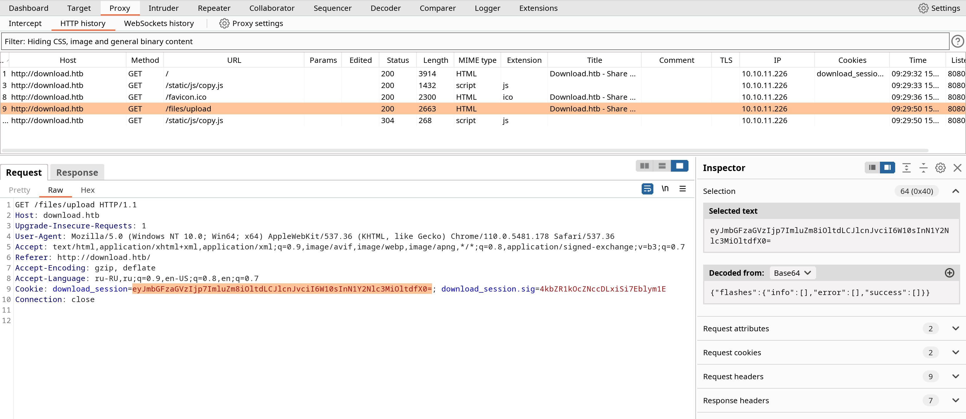Click the filter help question mark icon

(x=958, y=41)
